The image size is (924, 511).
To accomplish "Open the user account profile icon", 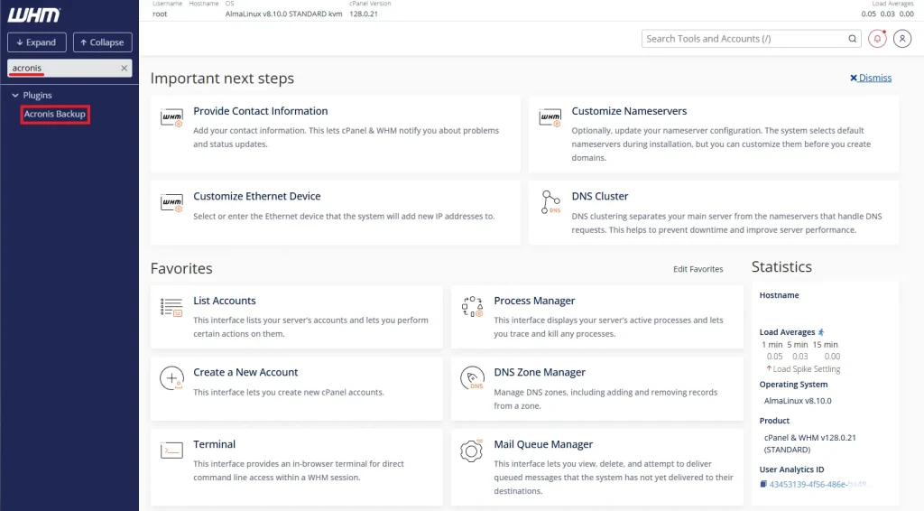I will pyautogui.click(x=902, y=39).
